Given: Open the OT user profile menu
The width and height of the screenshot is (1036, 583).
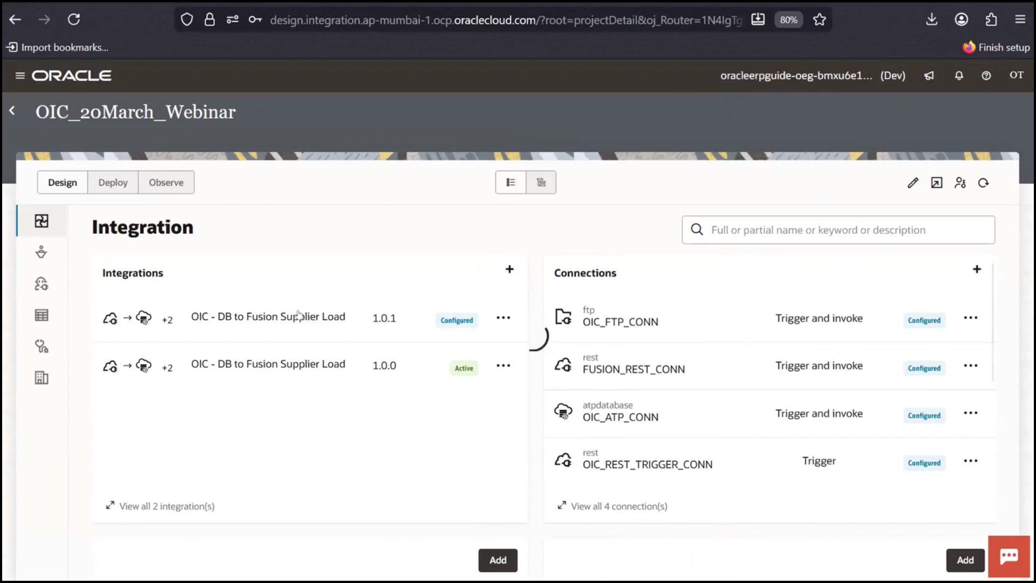Looking at the screenshot, I should coord(1017,75).
